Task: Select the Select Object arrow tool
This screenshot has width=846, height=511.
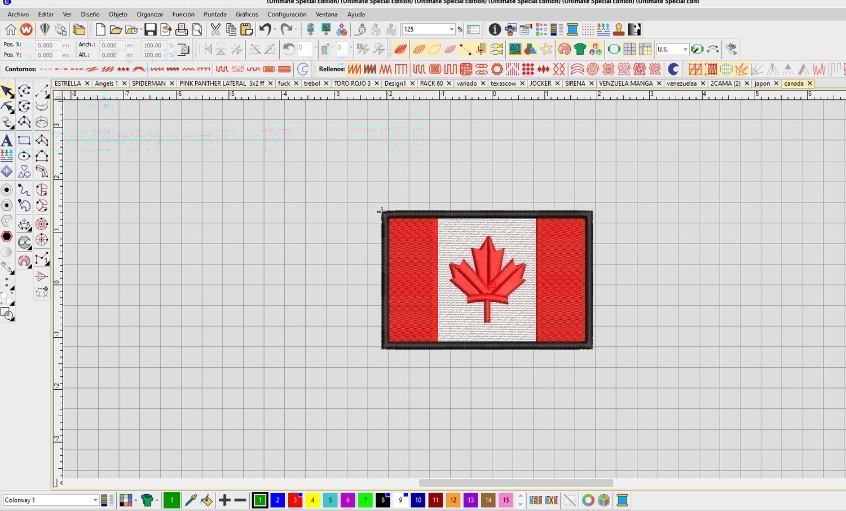Action: tap(7, 91)
